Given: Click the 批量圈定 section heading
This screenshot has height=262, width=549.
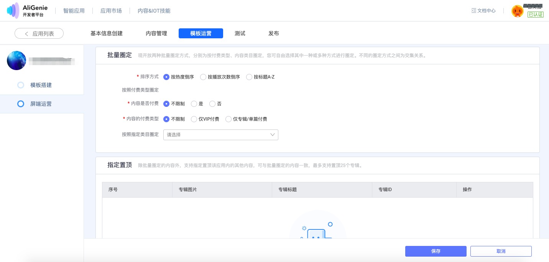Looking at the screenshot, I should [x=120, y=55].
